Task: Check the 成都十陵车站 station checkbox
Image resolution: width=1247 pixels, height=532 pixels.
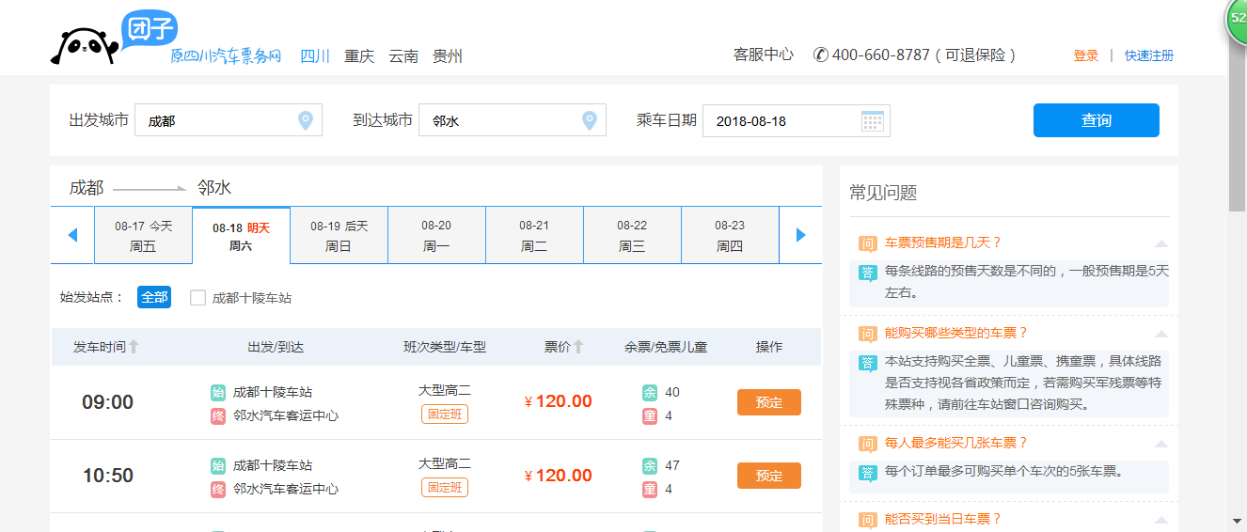Action: [197, 298]
